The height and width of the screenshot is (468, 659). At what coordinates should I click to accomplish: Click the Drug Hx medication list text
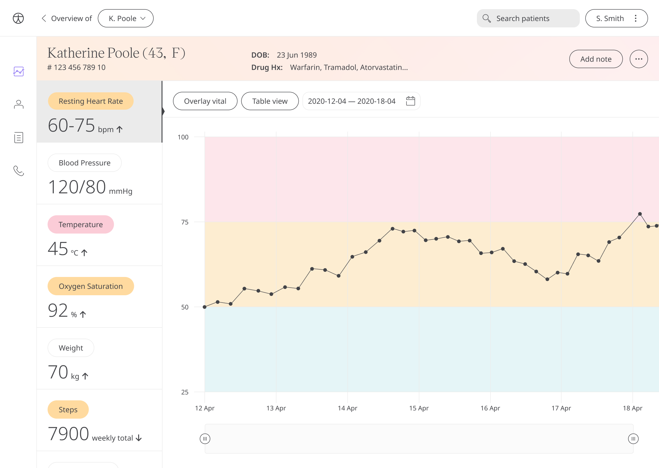tap(349, 67)
